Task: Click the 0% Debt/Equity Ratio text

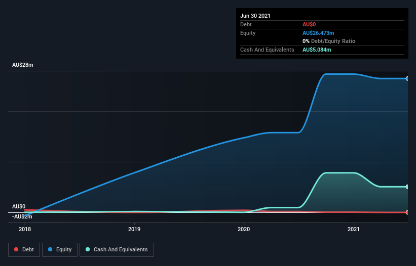Action: [x=329, y=41]
